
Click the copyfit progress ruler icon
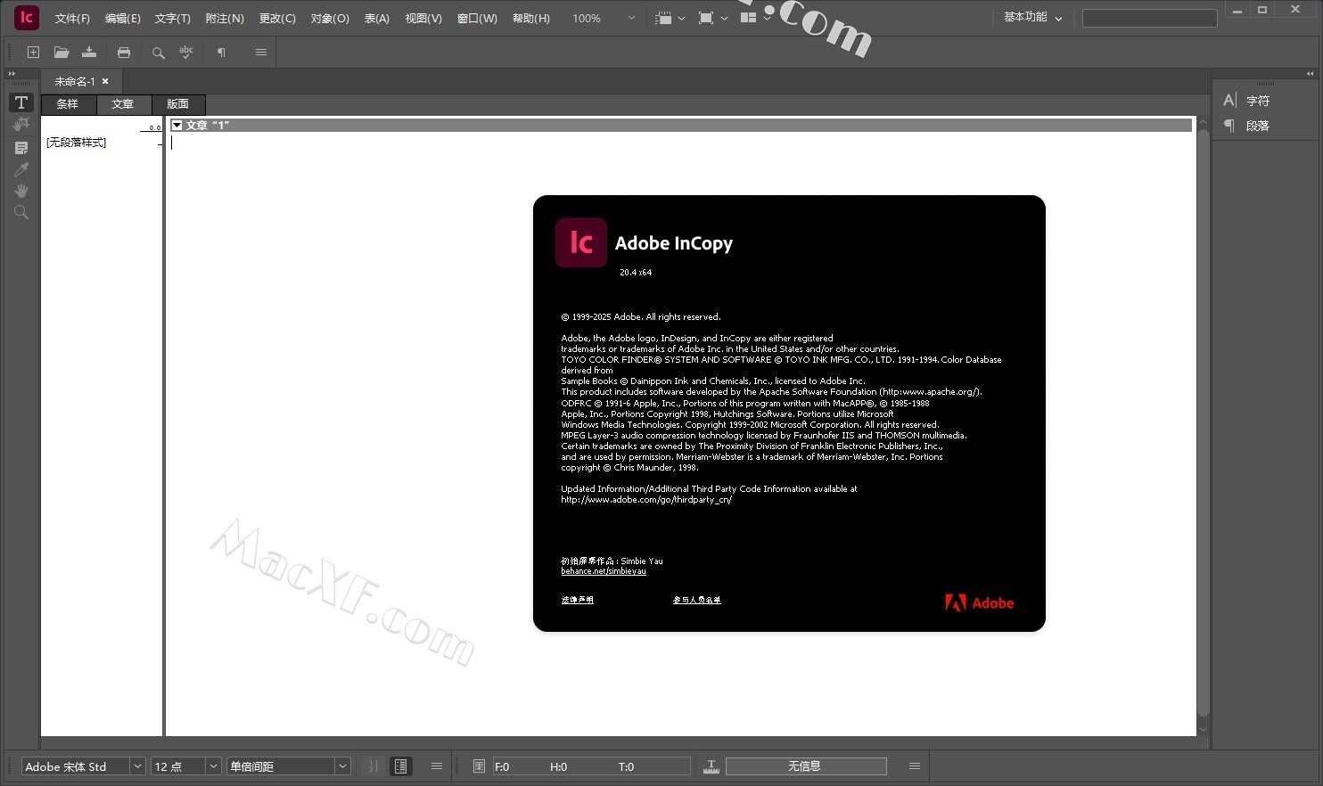(x=711, y=766)
